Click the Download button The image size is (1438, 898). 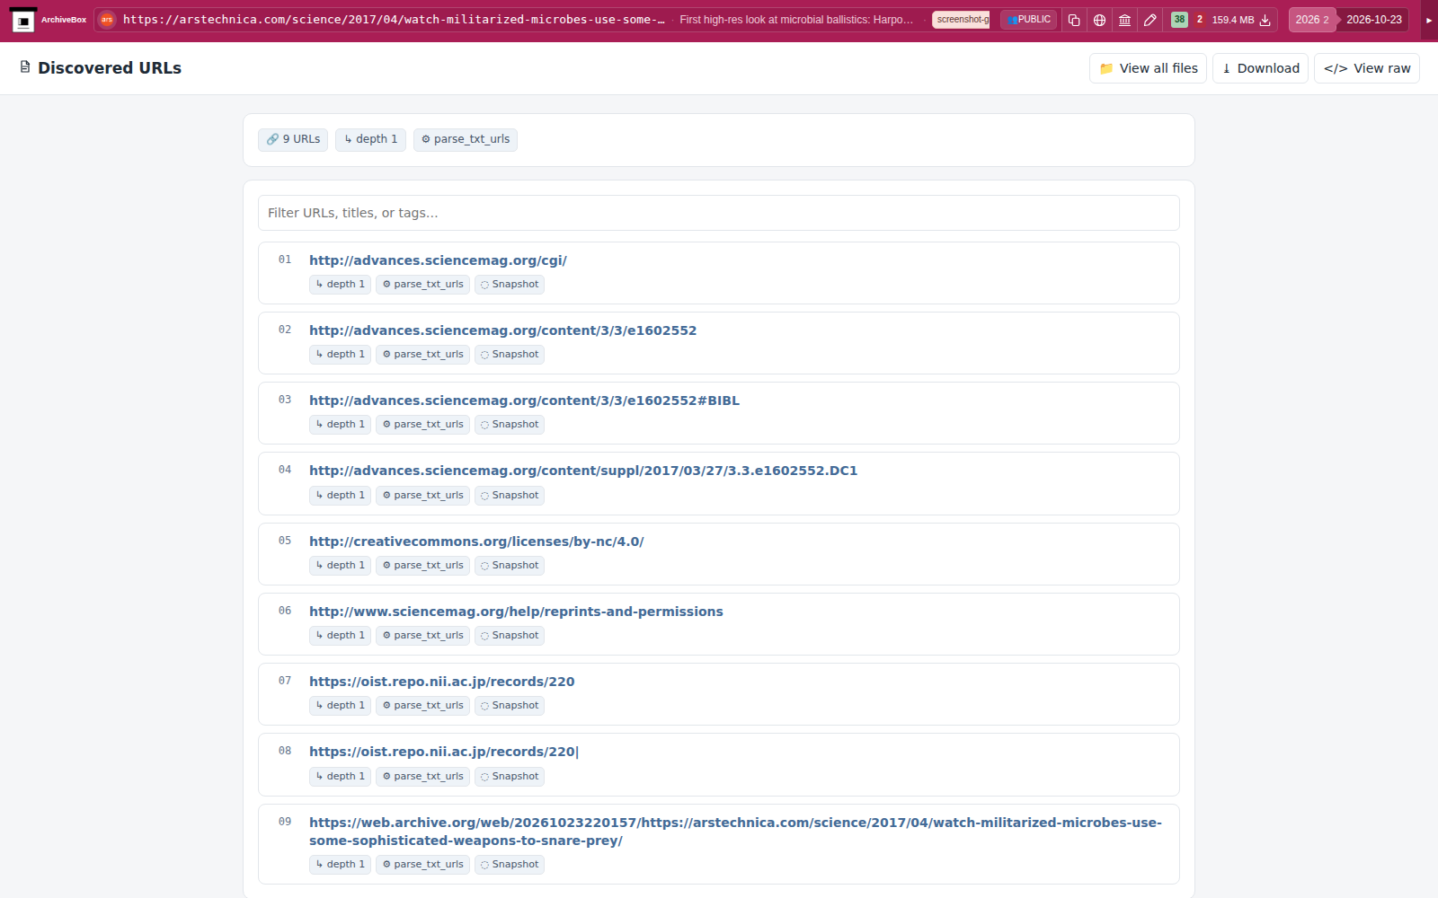(1260, 68)
